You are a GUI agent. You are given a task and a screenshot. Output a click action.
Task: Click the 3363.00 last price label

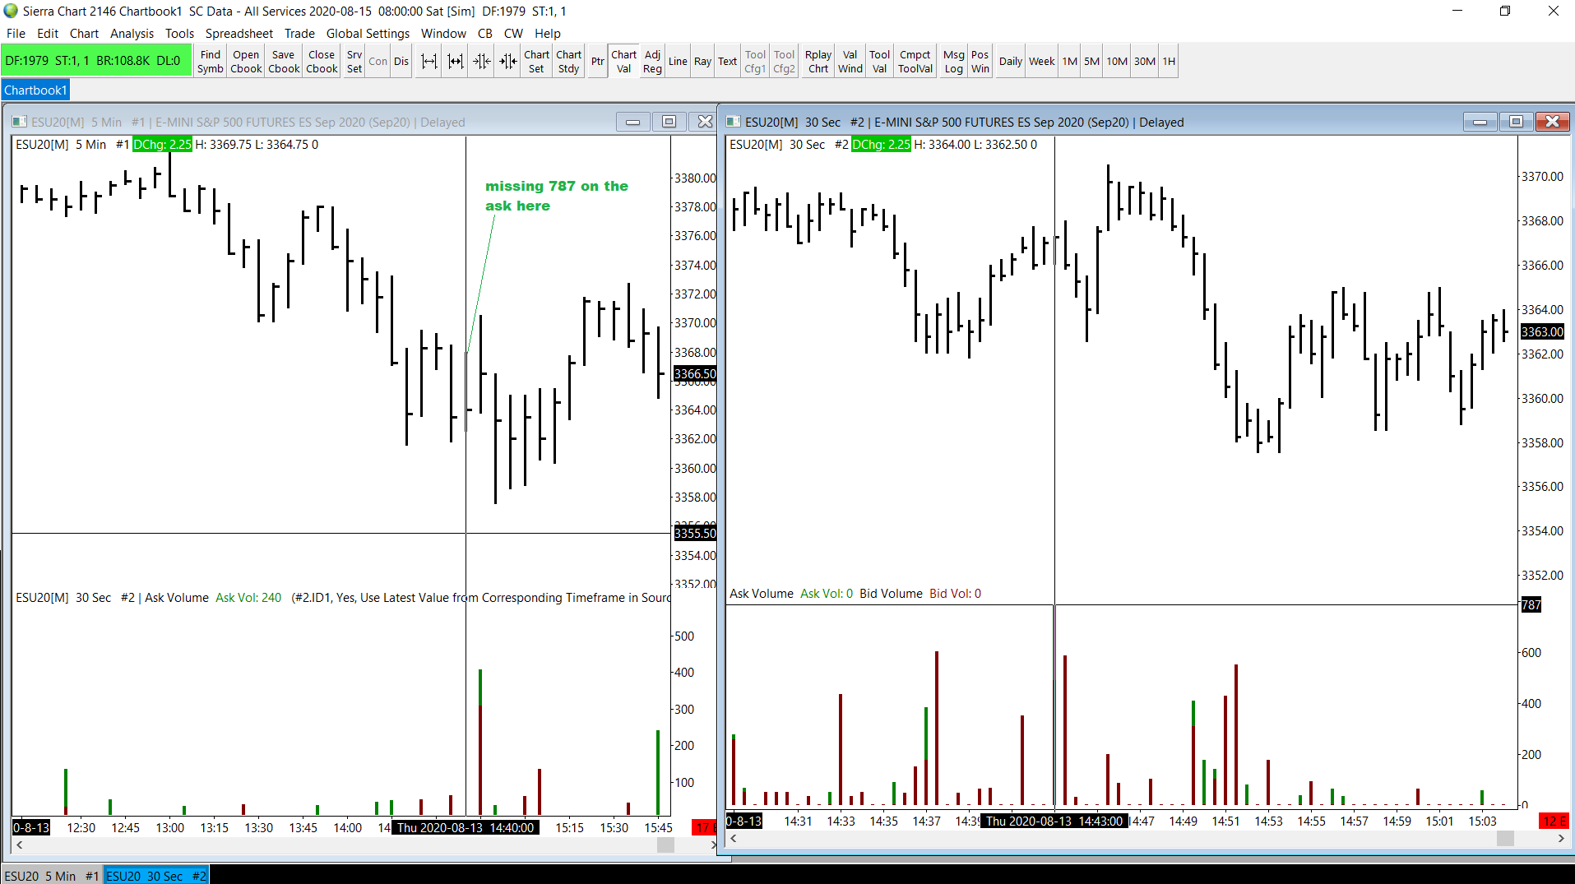pyautogui.click(x=1542, y=332)
